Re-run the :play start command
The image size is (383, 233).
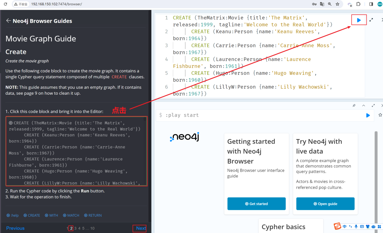tap(368, 115)
